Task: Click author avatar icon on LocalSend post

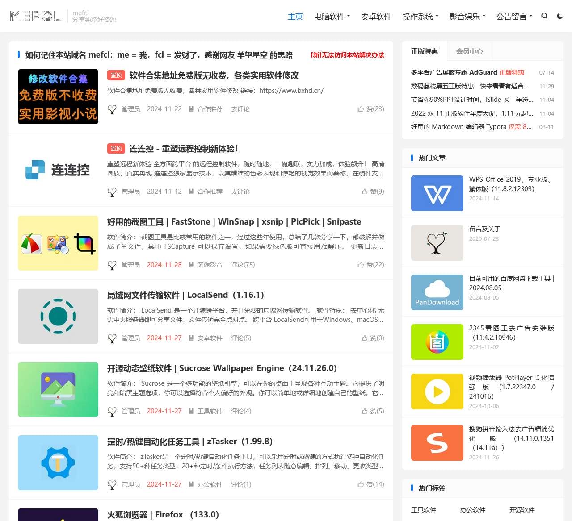Action: pos(112,338)
